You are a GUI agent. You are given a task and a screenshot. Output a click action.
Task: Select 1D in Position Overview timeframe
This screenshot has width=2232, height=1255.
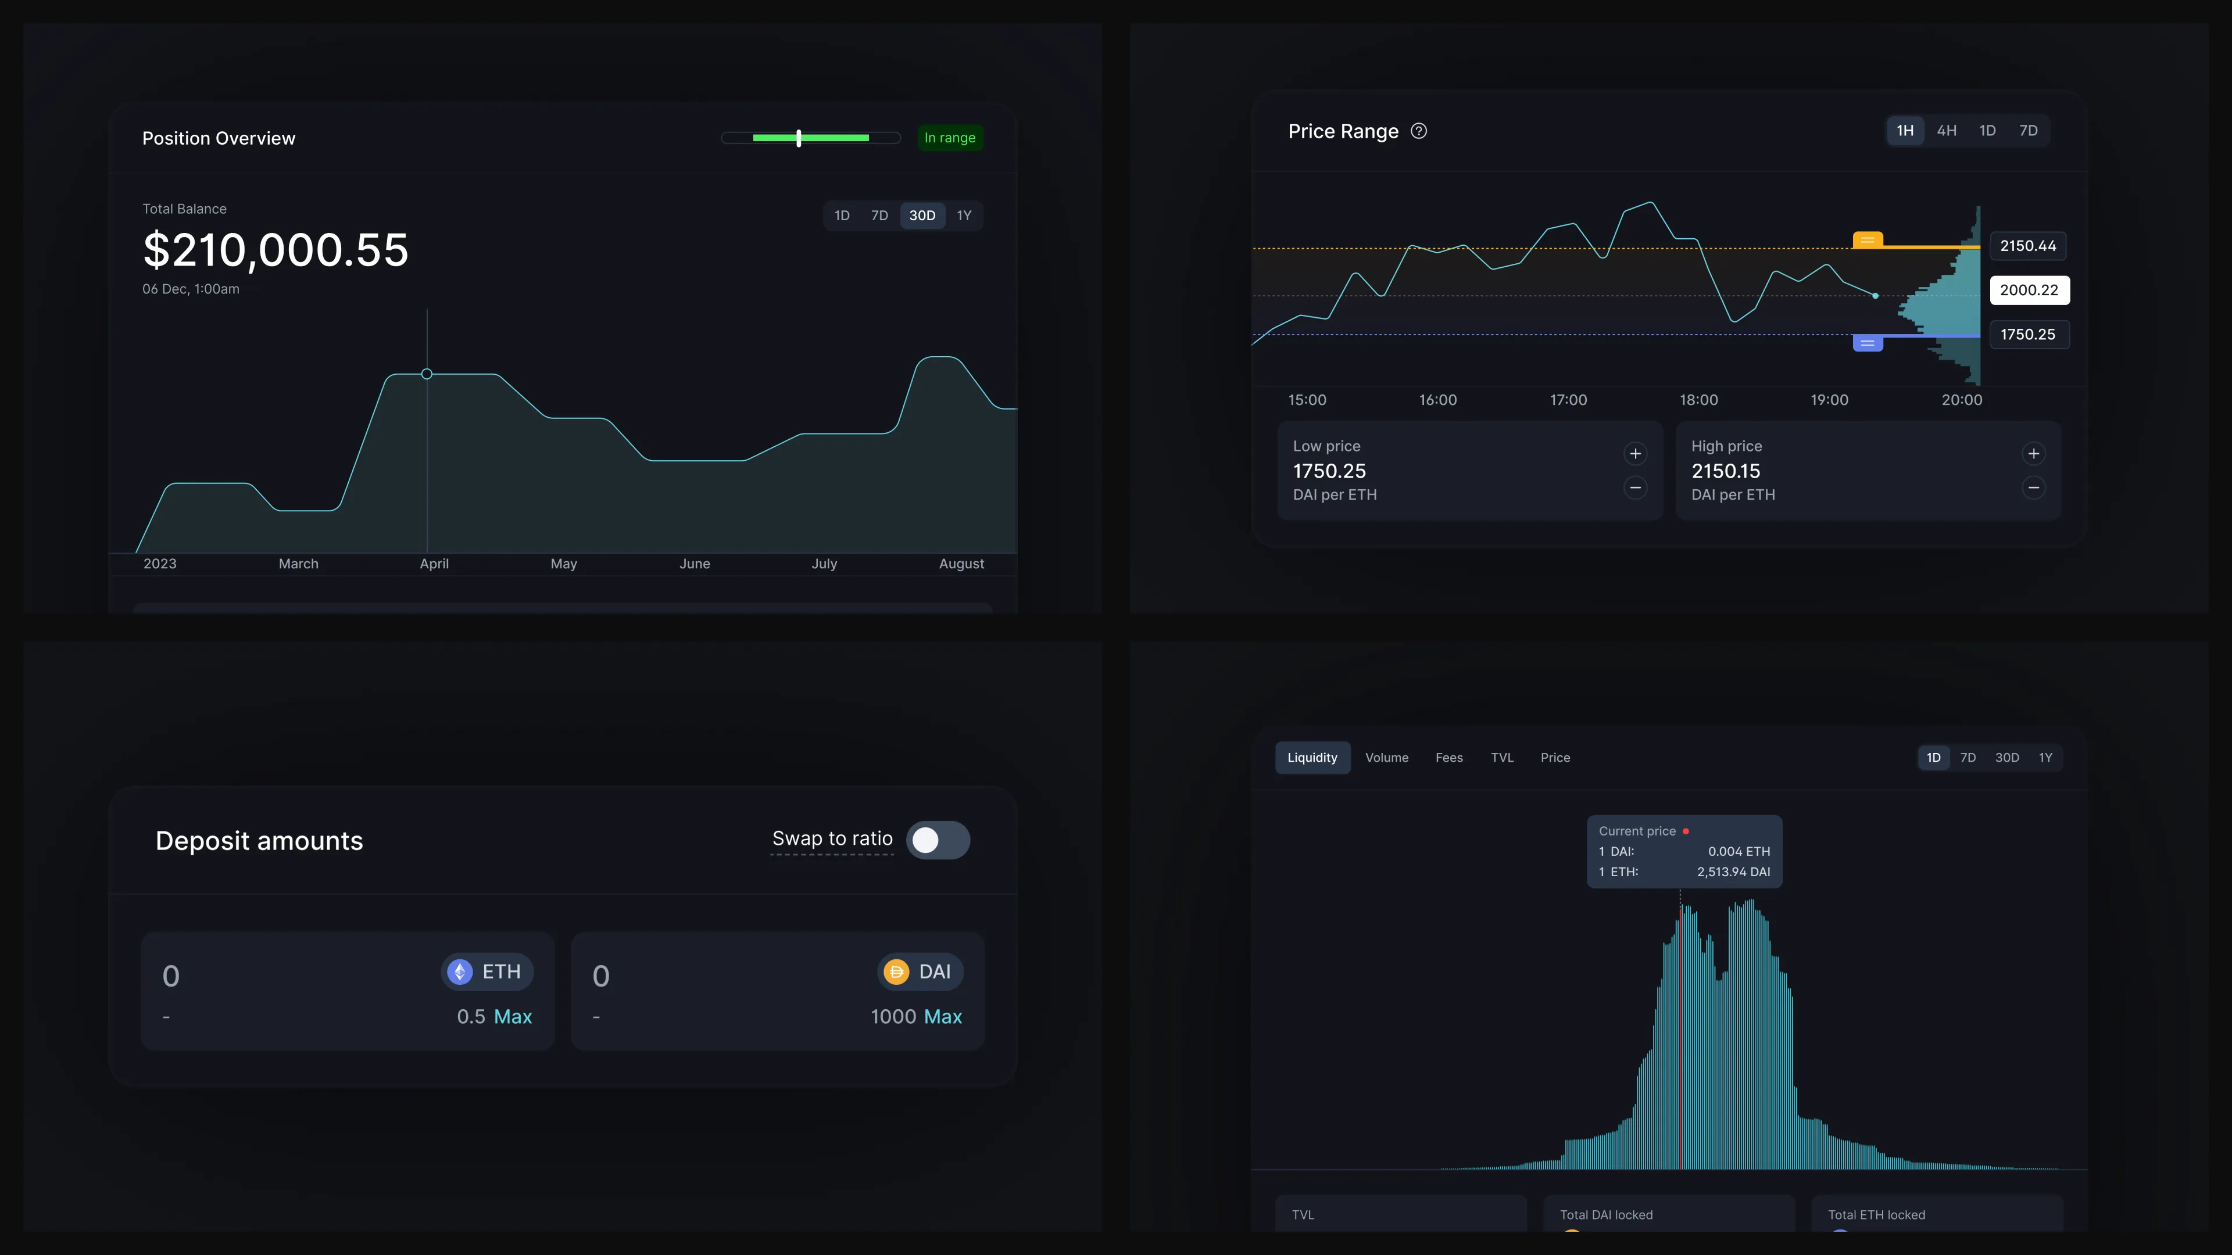coord(841,216)
